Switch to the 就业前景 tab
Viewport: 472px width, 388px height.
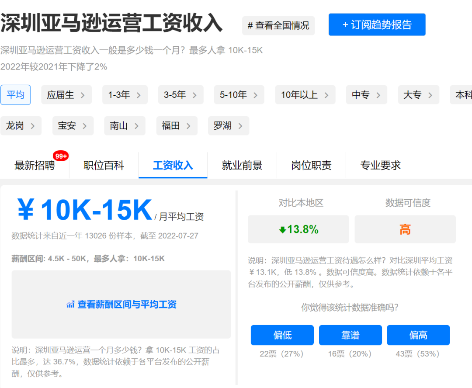pos(242,165)
